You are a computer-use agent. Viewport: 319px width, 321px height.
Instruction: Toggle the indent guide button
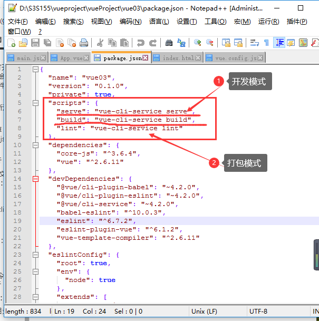(x=279, y=43)
